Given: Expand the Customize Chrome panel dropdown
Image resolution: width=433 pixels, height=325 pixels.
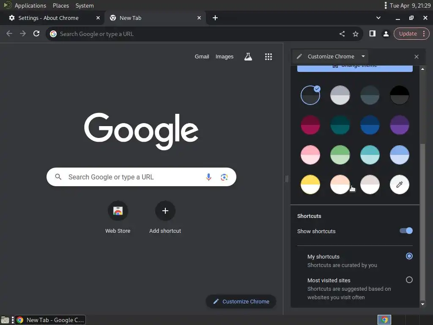Looking at the screenshot, I should 363,56.
